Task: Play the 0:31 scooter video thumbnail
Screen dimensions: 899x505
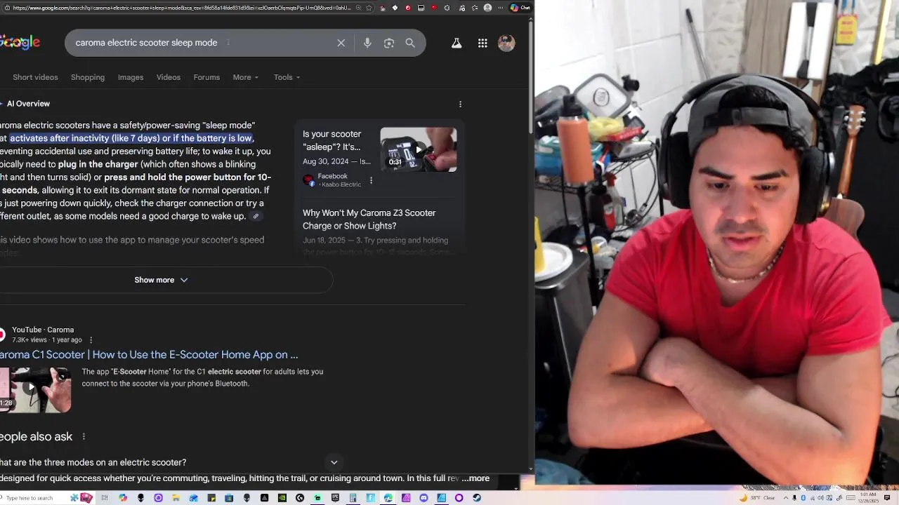Action: pyautogui.click(x=419, y=149)
